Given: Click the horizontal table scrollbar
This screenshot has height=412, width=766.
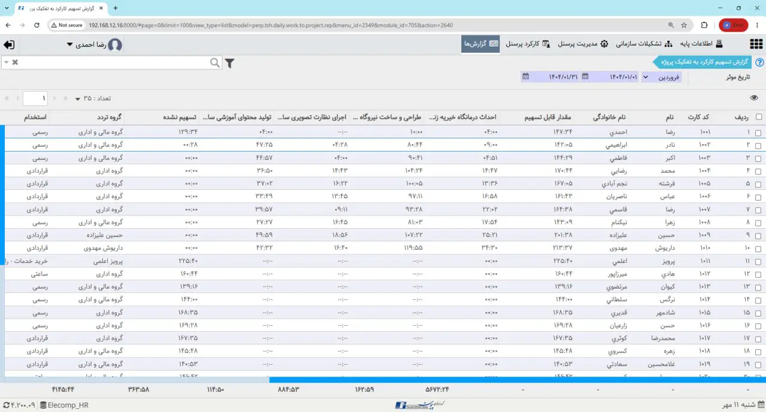Looking at the screenshot, I should click(518, 380).
